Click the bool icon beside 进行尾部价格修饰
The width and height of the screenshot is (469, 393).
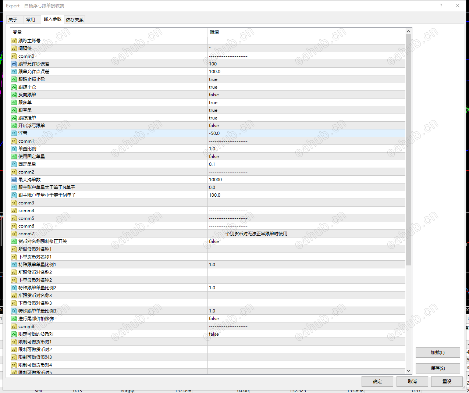pos(14,319)
